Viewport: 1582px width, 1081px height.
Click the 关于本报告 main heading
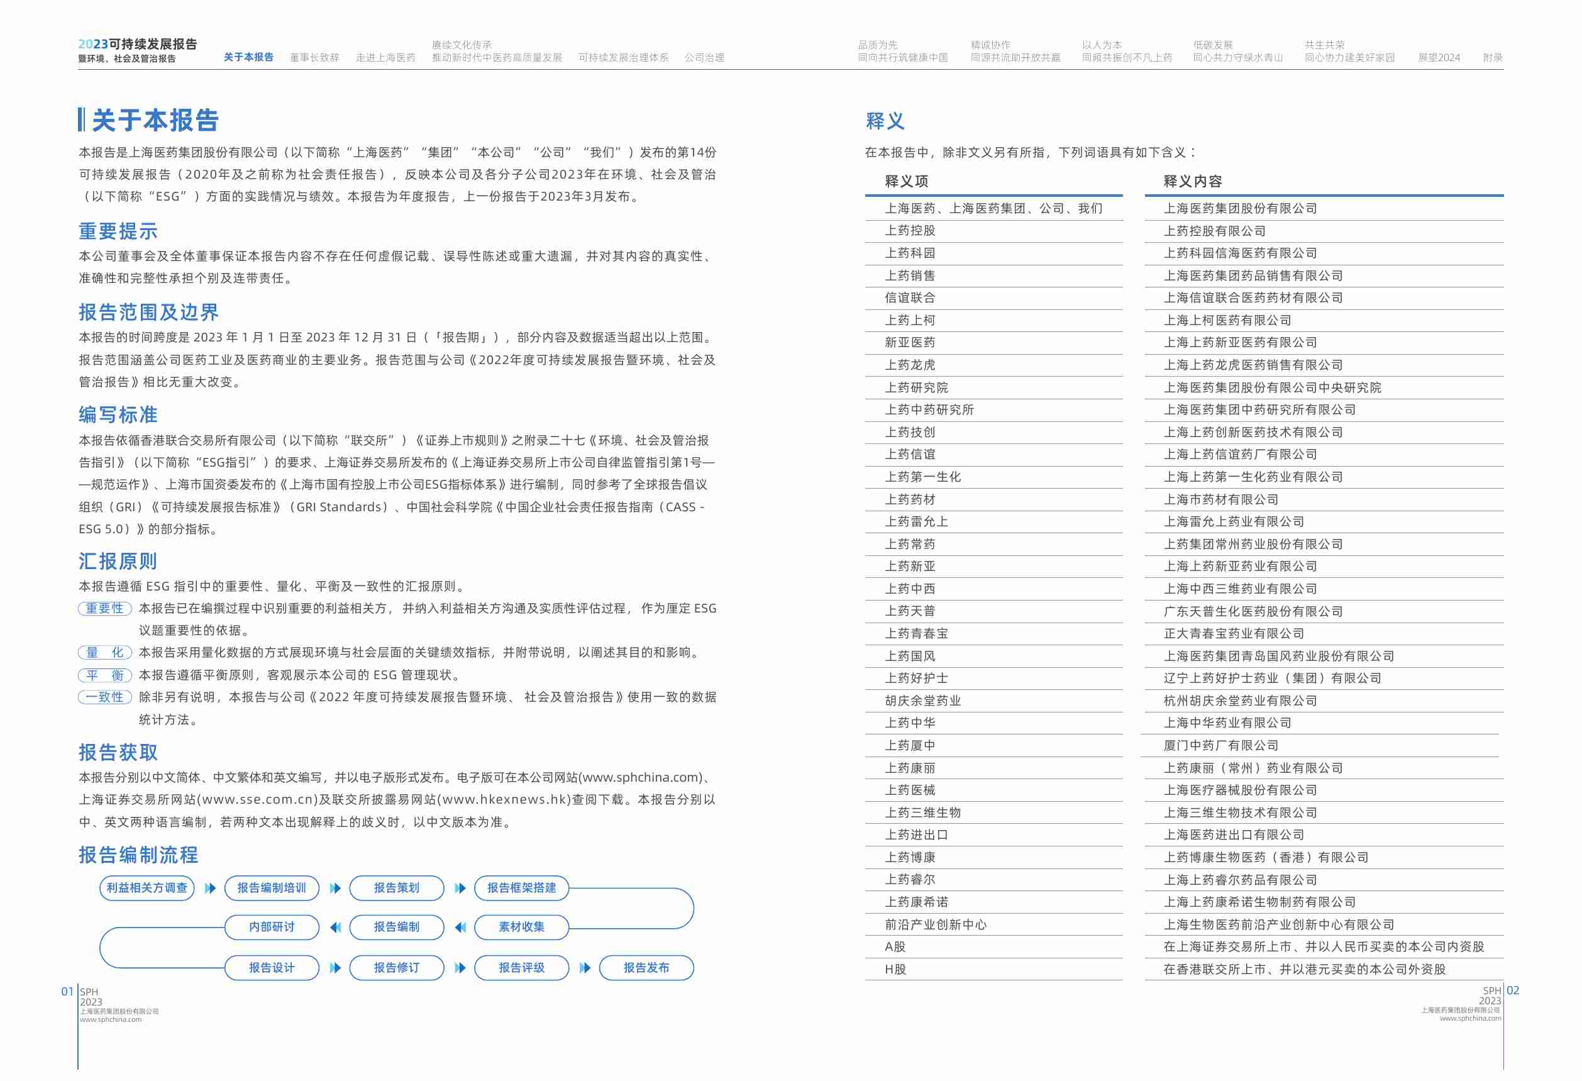point(155,120)
